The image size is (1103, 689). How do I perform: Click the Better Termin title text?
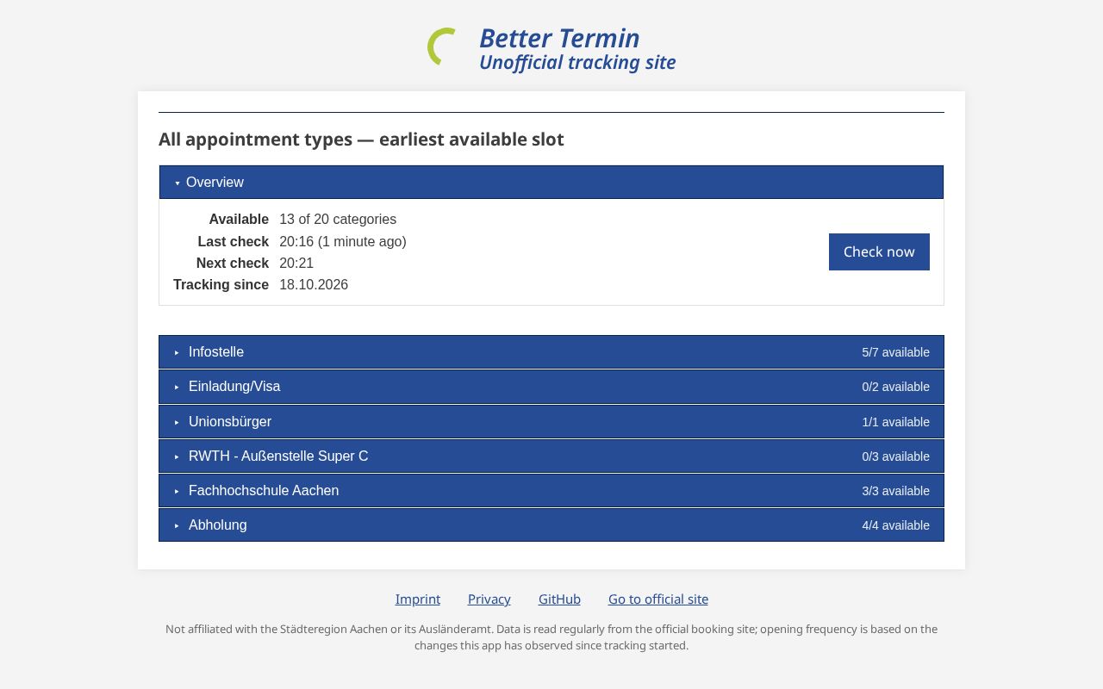pos(559,38)
